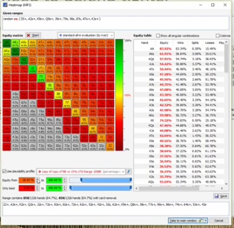This screenshot has height=228, width=234.
Task: Click the equity table horizontal scrollbar
Action: tap(169, 188)
